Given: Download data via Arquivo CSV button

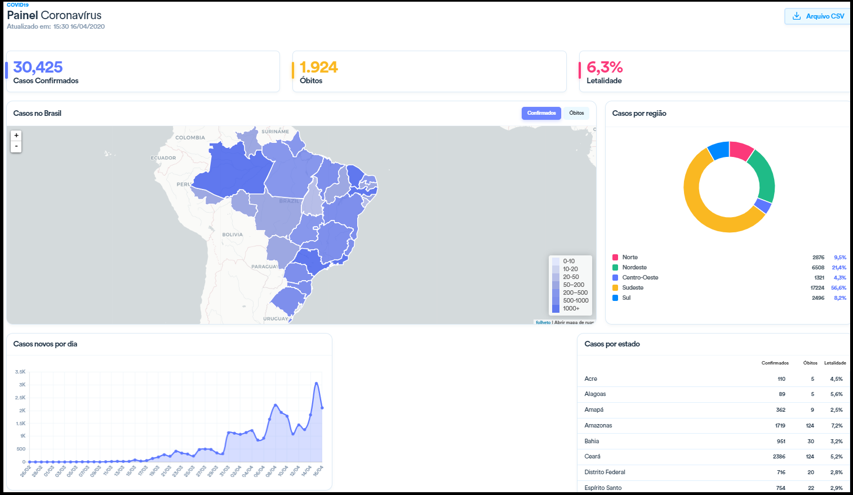Looking at the screenshot, I should pyautogui.click(x=818, y=16).
